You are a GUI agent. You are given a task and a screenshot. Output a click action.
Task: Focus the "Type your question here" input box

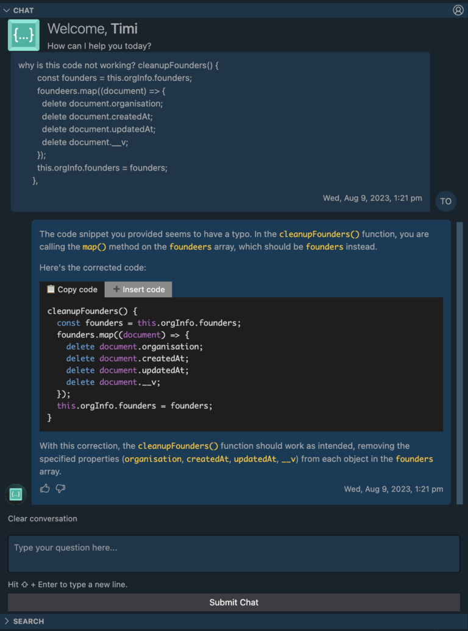click(234, 554)
